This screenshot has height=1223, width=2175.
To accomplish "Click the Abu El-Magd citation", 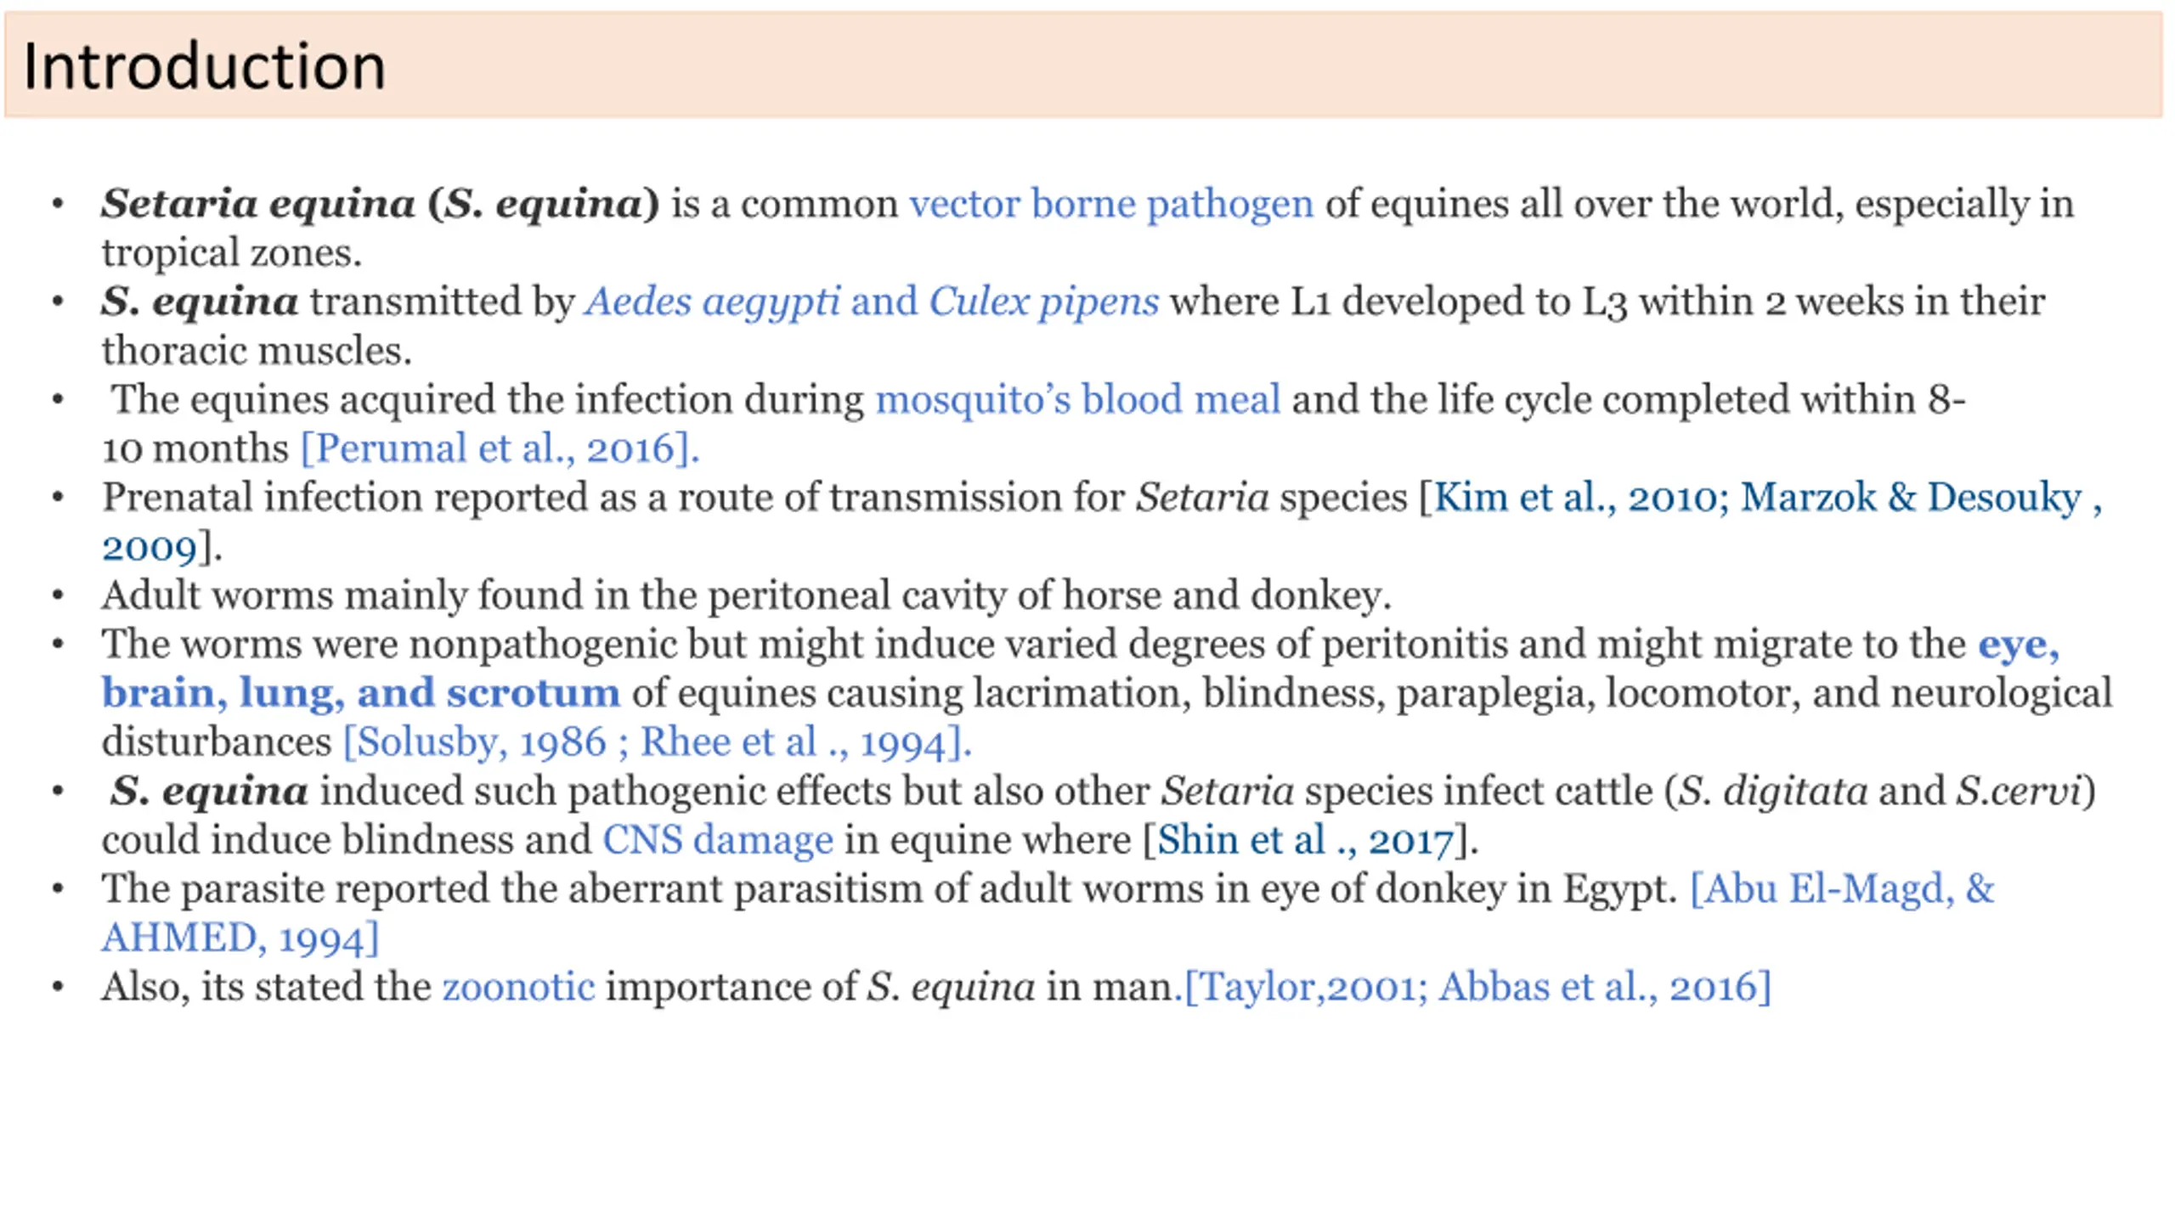I will (x=1842, y=889).
